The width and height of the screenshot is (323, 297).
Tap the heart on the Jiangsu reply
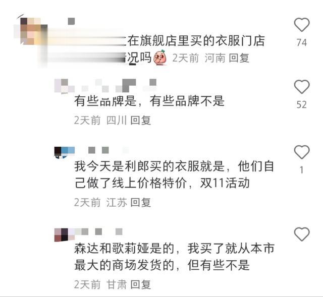[302, 152]
